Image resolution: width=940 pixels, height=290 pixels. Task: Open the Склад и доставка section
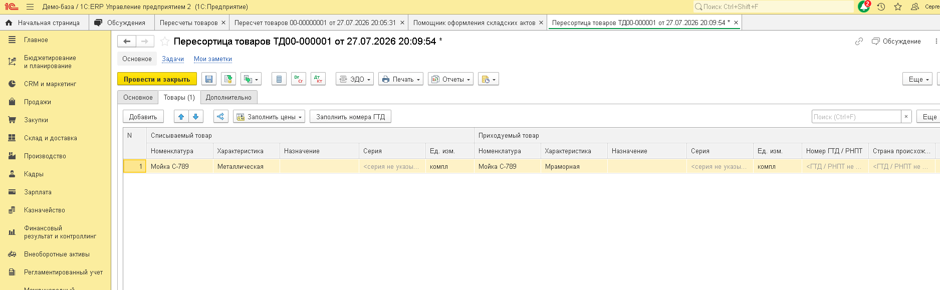pos(51,138)
